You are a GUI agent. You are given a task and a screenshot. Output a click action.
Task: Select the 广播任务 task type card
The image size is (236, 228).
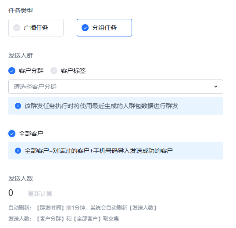[36, 28]
